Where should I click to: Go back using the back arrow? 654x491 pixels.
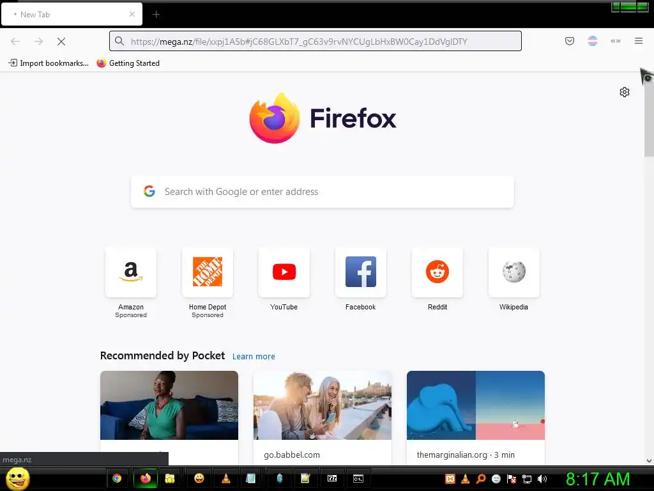pos(15,42)
